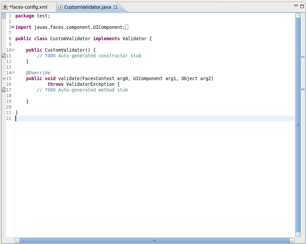Click the faces-config.xml tab file icon
Image resolution: width=306 pixels, height=244 pixels.
tap(5, 7)
